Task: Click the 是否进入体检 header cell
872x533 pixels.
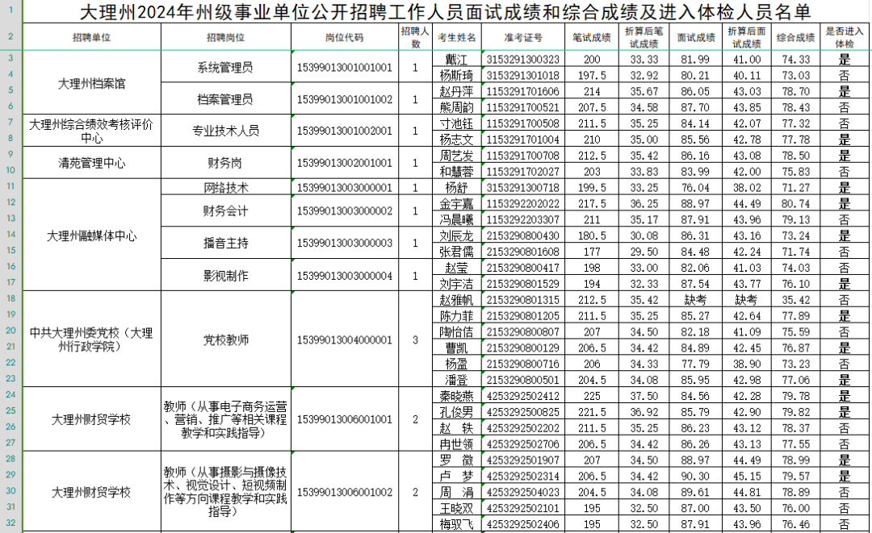Action: [845, 37]
